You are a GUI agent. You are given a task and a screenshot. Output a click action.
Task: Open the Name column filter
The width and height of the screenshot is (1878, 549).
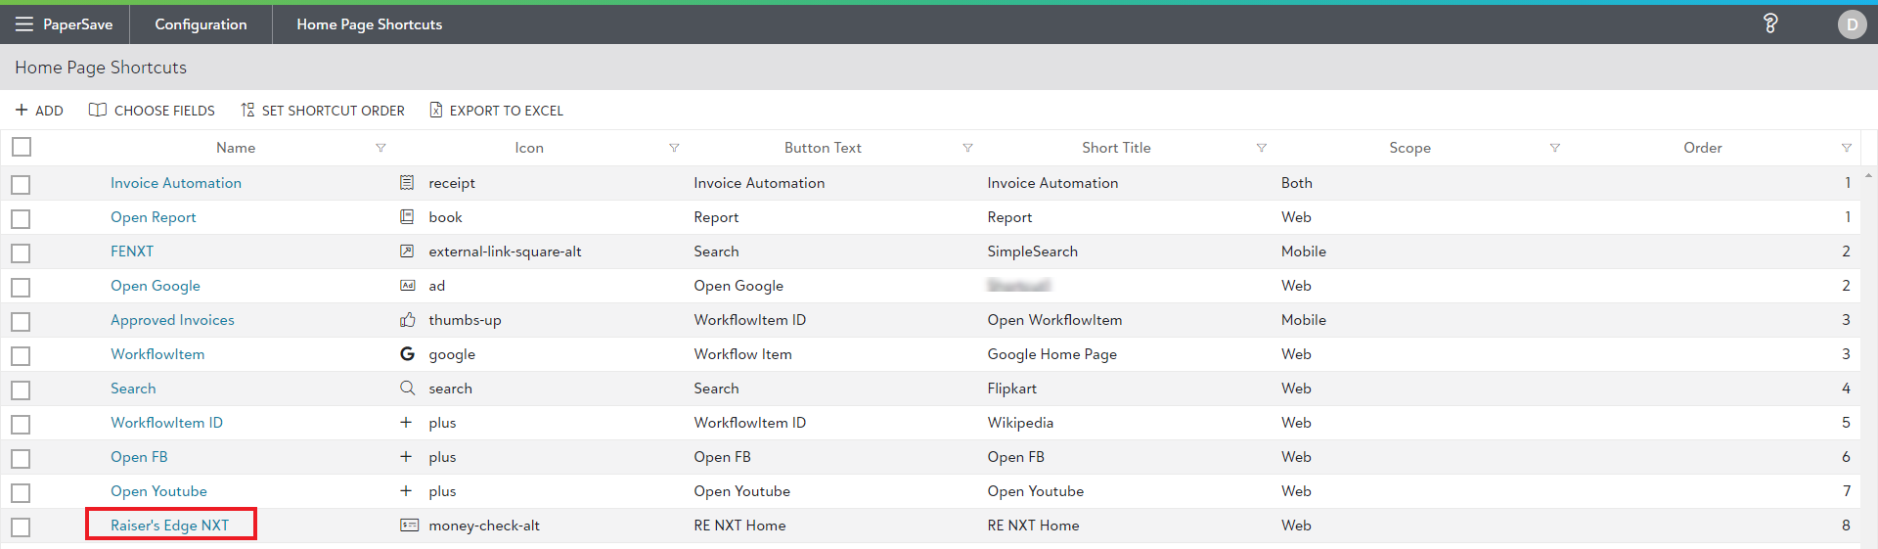(x=380, y=148)
